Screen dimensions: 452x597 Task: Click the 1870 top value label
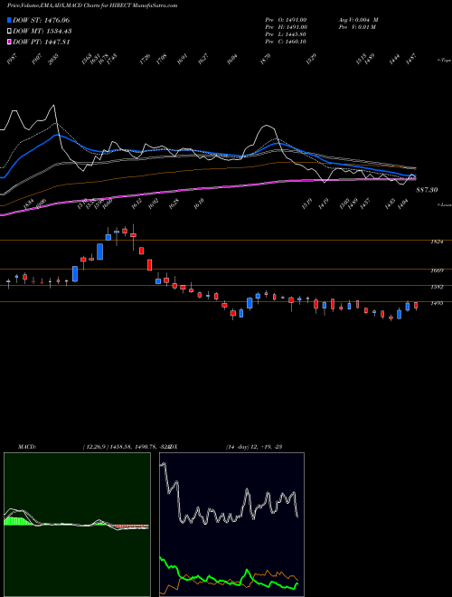click(x=266, y=60)
